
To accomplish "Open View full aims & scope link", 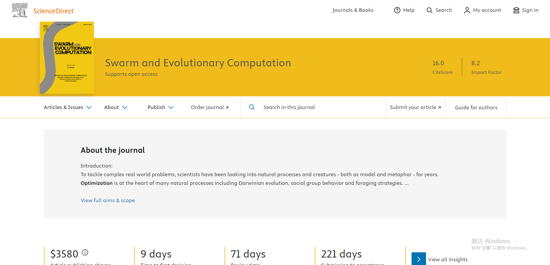I will coord(108,200).
